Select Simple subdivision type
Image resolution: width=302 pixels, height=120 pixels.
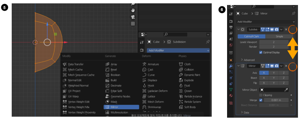coord(279,36)
